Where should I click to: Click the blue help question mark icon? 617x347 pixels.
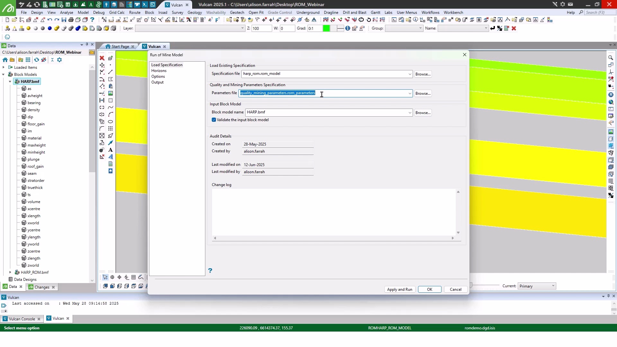coord(210,271)
